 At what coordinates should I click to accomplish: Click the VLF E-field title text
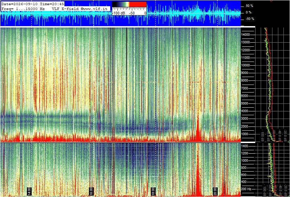coord(66,9)
